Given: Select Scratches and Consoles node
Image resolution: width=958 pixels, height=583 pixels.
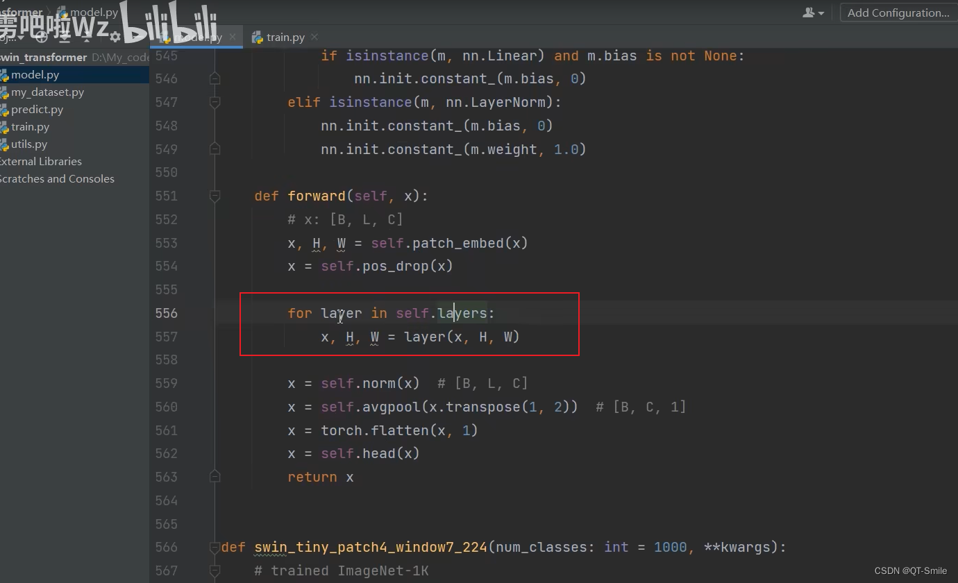Looking at the screenshot, I should click(74, 178).
